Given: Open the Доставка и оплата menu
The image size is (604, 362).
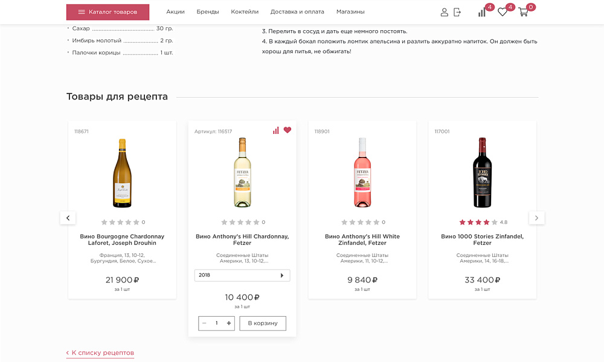Looking at the screenshot, I should (298, 11).
